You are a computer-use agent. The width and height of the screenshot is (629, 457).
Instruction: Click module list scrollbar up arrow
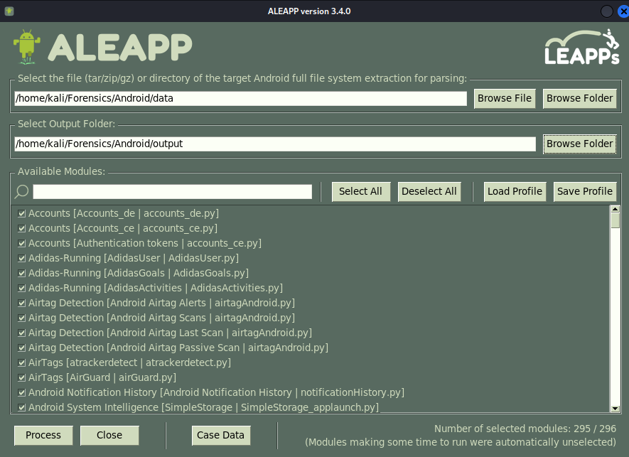(615, 209)
